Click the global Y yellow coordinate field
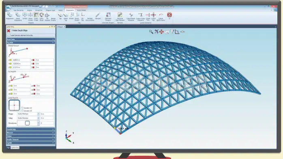The image size is (283, 159). [21, 64]
